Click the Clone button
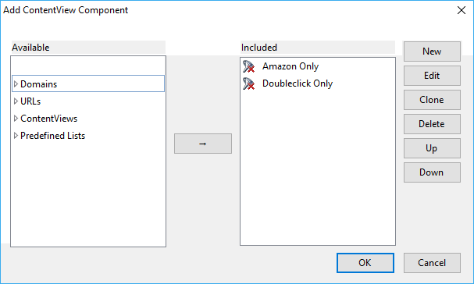474x284 pixels. point(432,100)
